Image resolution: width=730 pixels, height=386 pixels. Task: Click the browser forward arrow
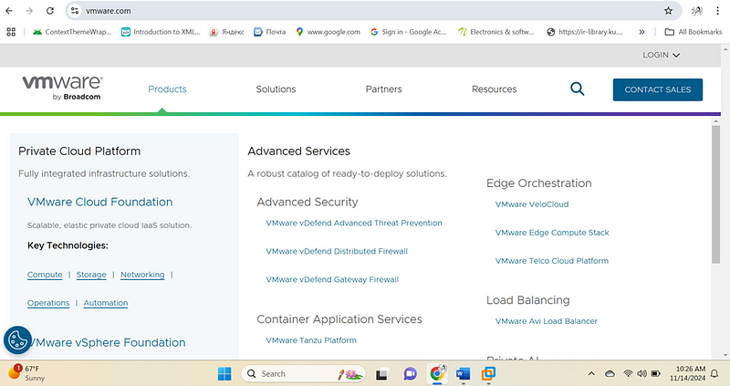point(29,11)
